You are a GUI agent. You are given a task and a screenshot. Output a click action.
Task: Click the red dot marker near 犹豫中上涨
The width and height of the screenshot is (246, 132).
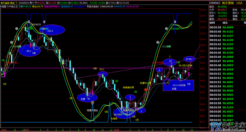[x=145, y=89]
